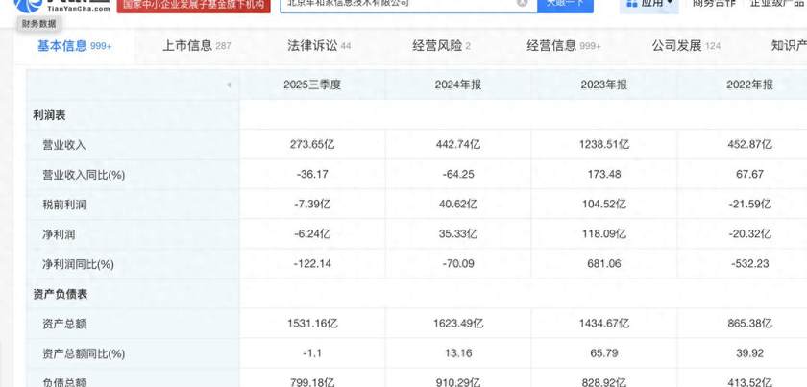Select the 2023年报 column header
The height and width of the screenshot is (387, 807).
(x=603, y=85)
